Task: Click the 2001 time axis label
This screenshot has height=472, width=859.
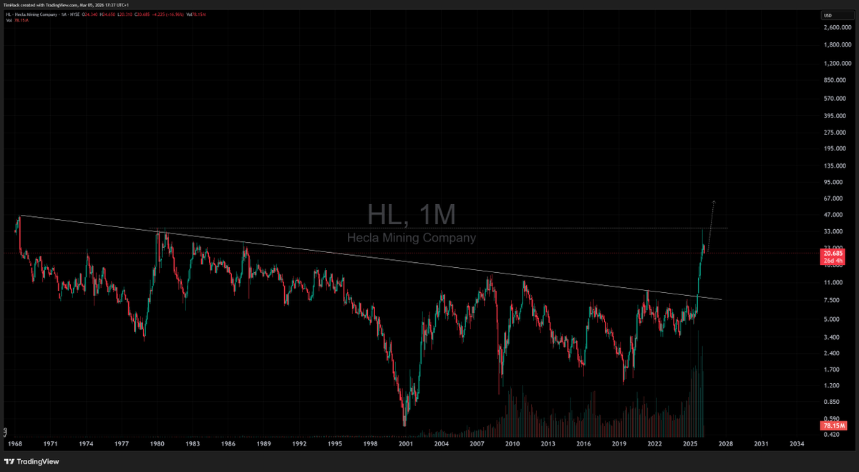Action: pos(406,444)
